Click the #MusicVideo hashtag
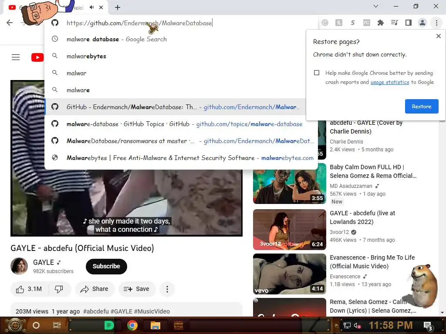The height and width of the screenshot is (334, 446). (152, 311)
